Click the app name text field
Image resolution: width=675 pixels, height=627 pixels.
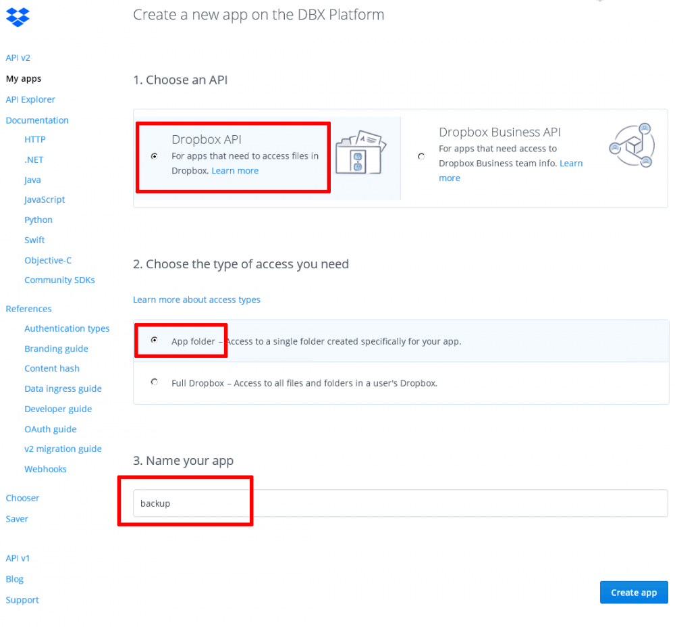coord(400,503)
